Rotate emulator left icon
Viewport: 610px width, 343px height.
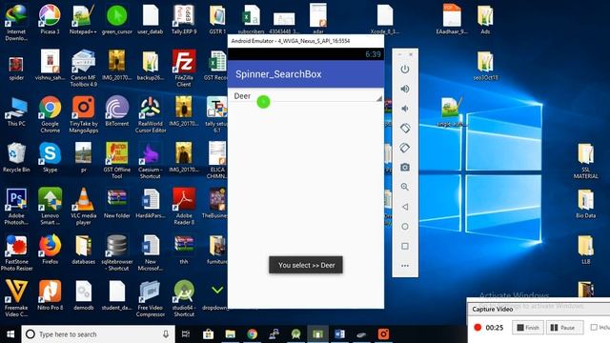(405, 128)
